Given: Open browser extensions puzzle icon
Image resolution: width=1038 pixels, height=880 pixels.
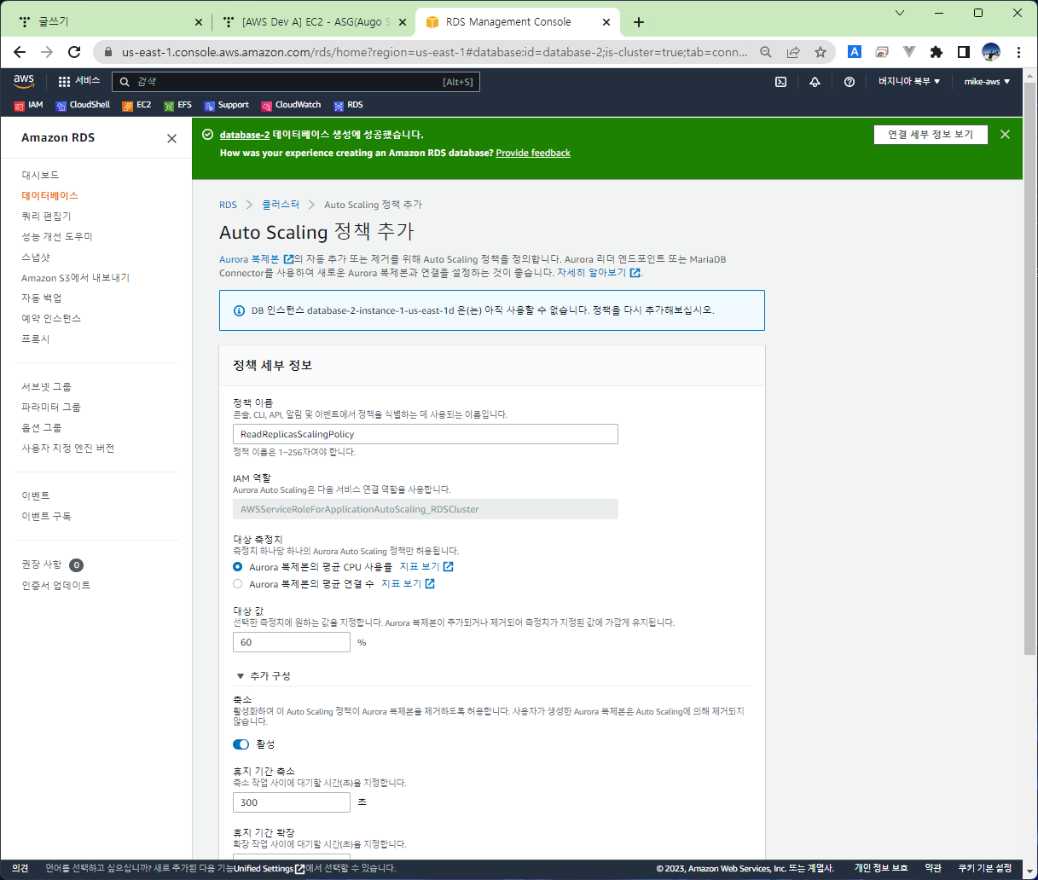Looking at the screenshot, I should (936, 52).
